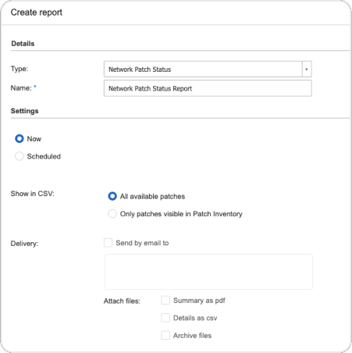Viewport: 352px width, 353px height.
Task: Click the Show in CSV: label
Action: pos(33,194)
